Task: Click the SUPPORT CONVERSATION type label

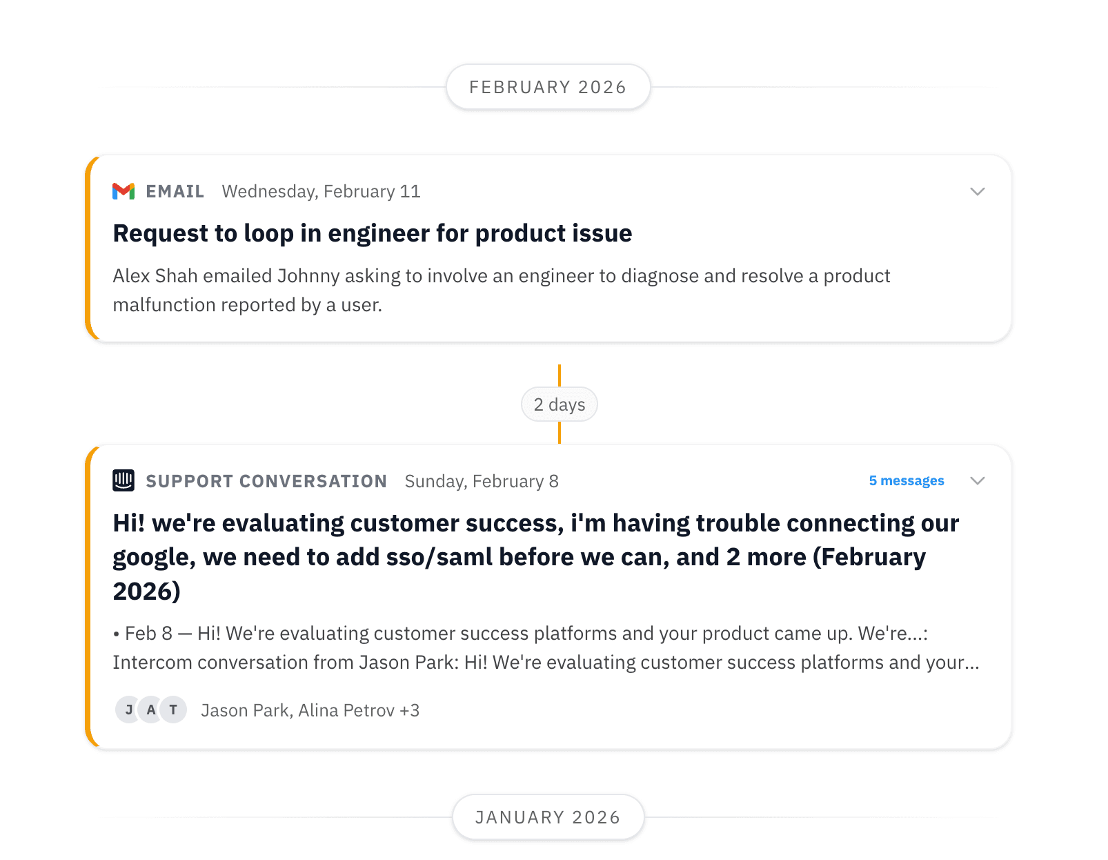Action: [x=266, y=481]
